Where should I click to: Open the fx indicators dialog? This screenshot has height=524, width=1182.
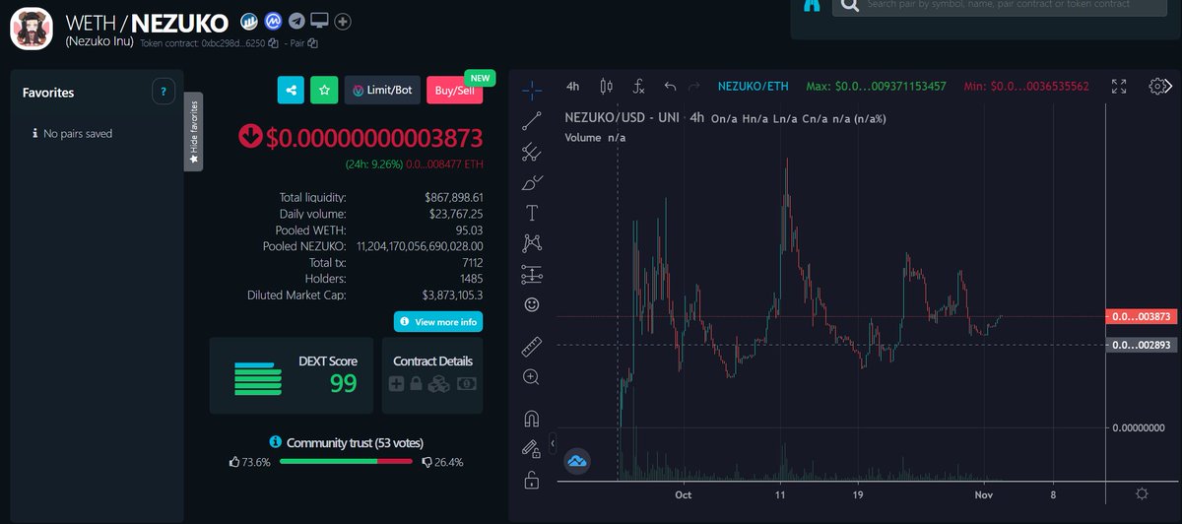pos(638,87)
